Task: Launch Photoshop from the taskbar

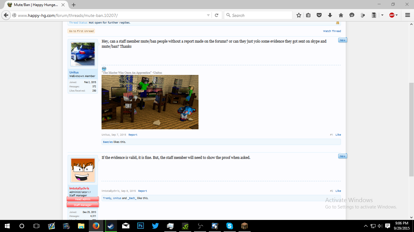Action: [x=141, y=226]
